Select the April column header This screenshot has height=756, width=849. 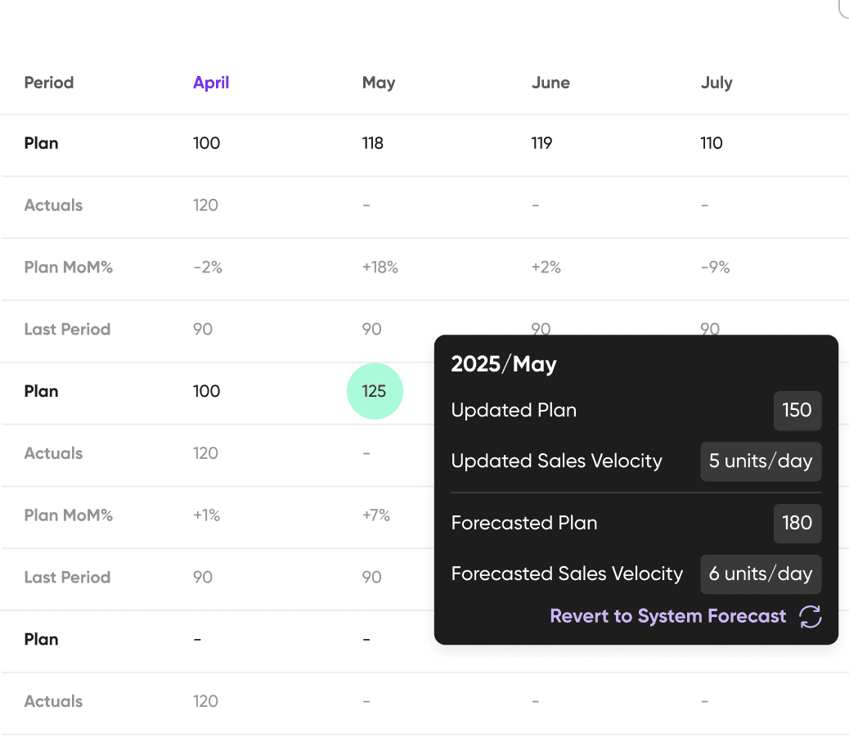click(211, 83)
